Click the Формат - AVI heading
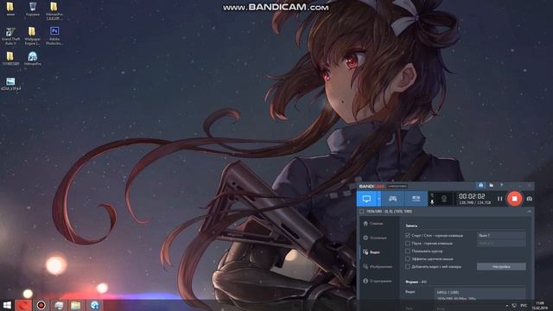 (416, 282)
